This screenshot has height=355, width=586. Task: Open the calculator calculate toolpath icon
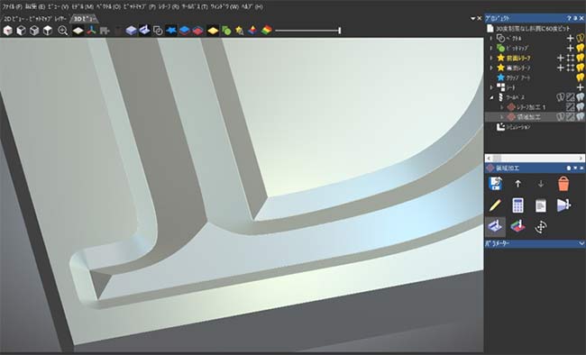click(x=517, y=205)
